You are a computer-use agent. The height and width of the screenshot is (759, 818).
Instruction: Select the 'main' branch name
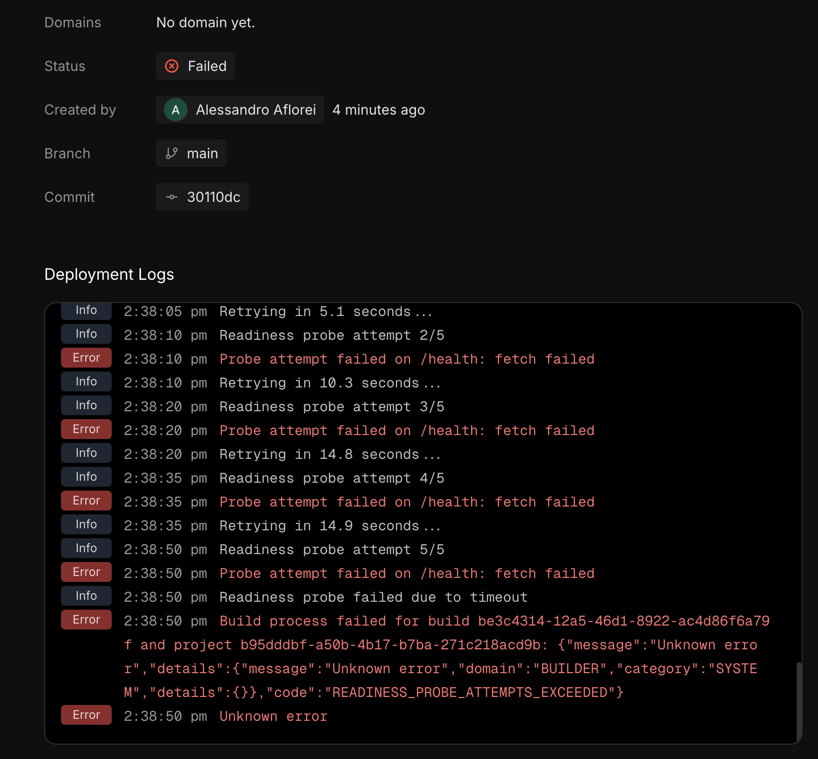pos(203,153)
